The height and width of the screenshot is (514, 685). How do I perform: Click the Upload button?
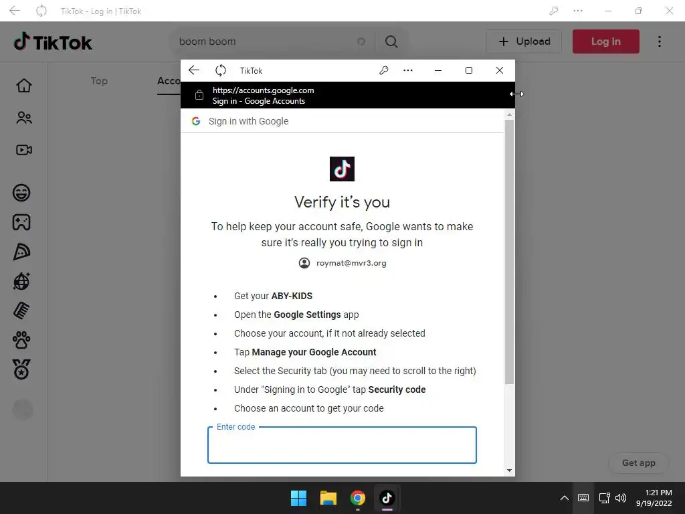pos(524,41)
